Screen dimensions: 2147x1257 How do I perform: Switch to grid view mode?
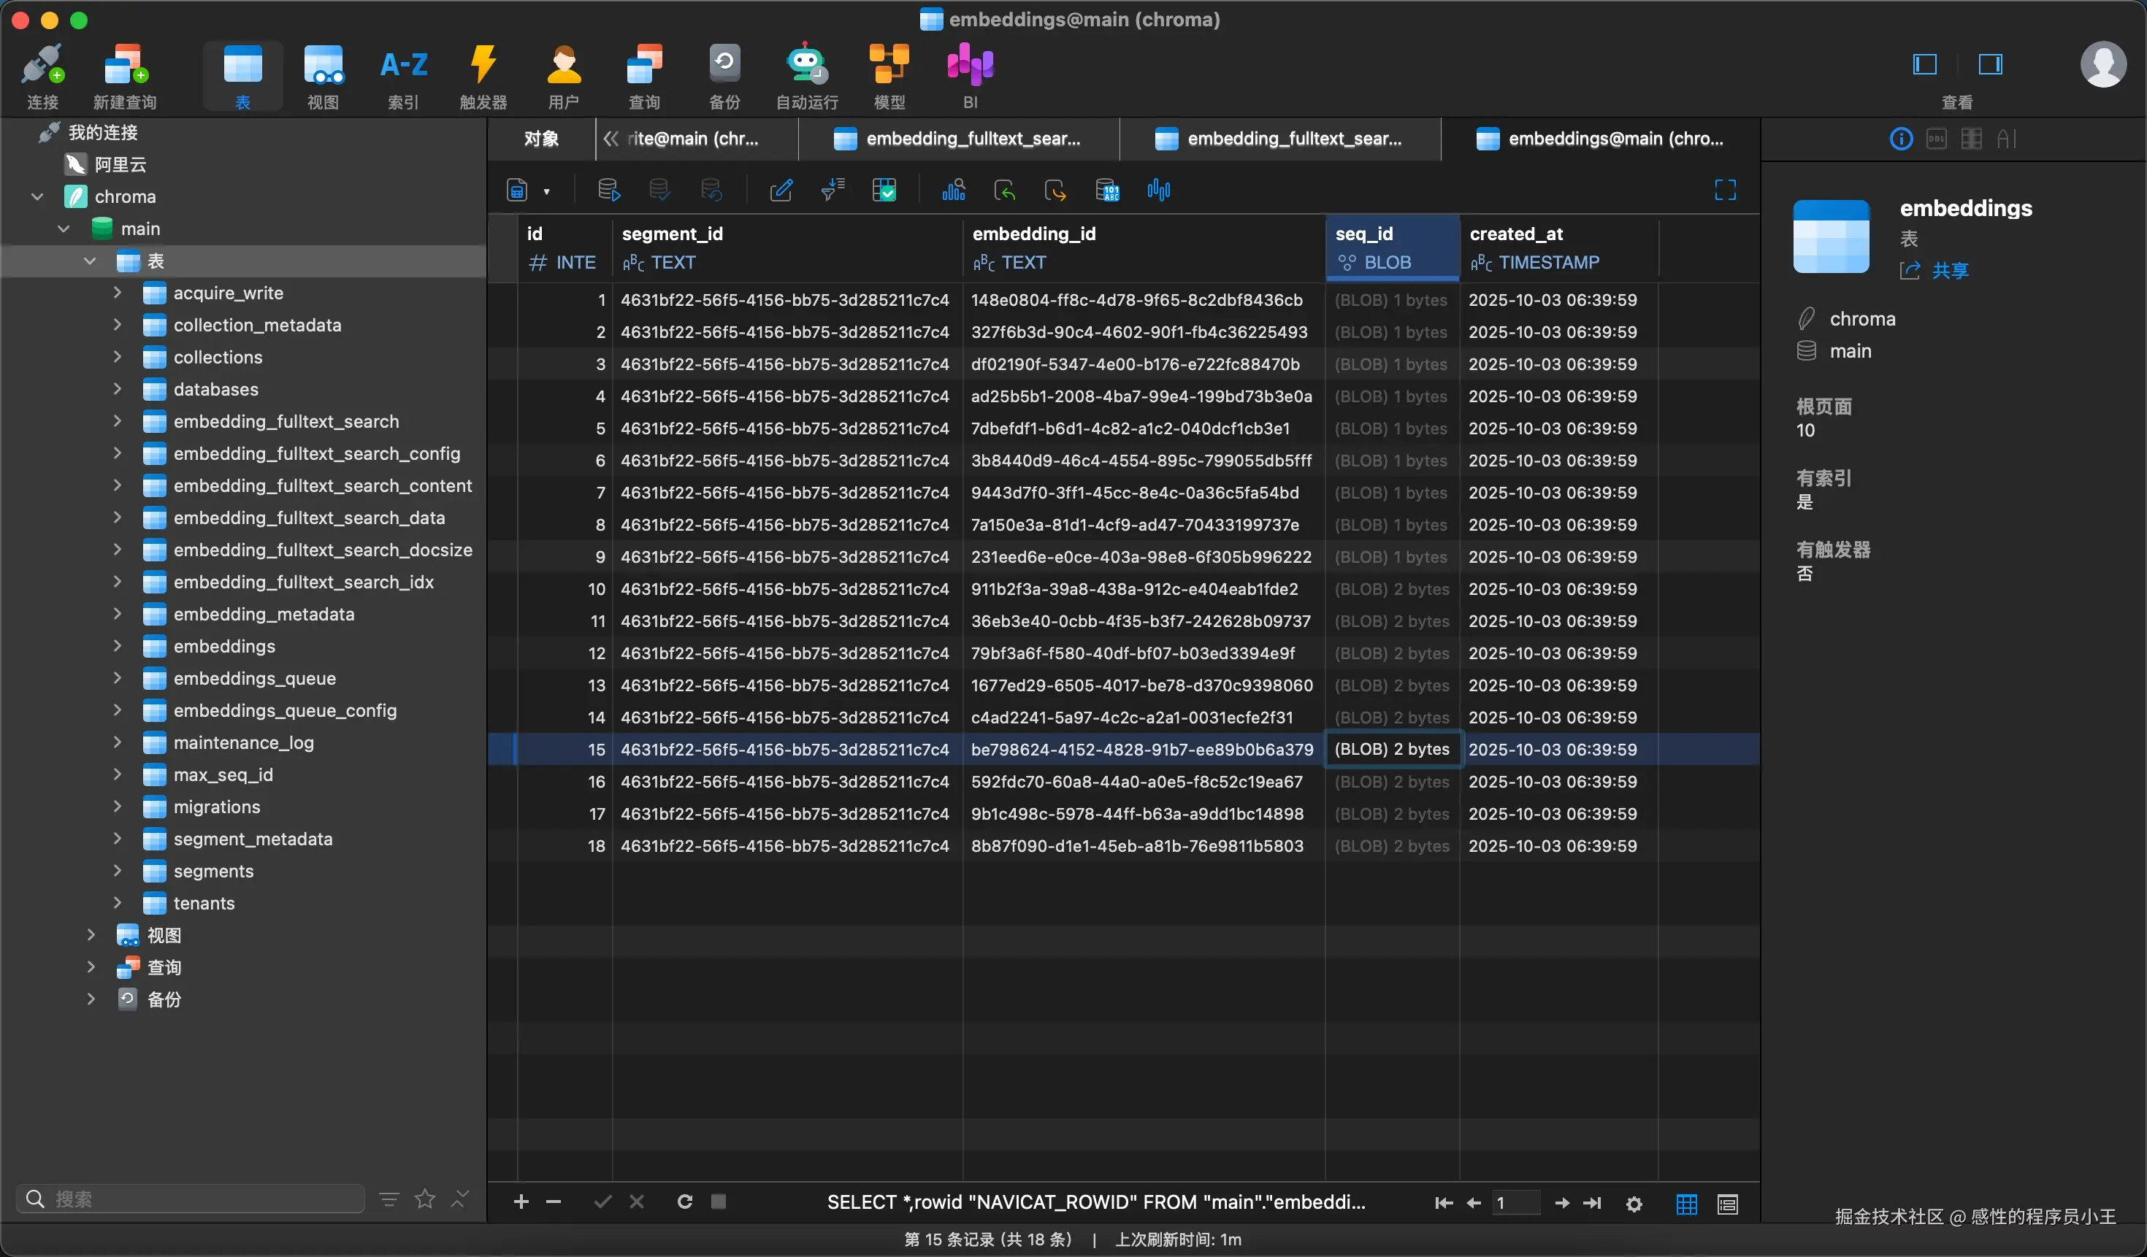coord(1686,1203)
